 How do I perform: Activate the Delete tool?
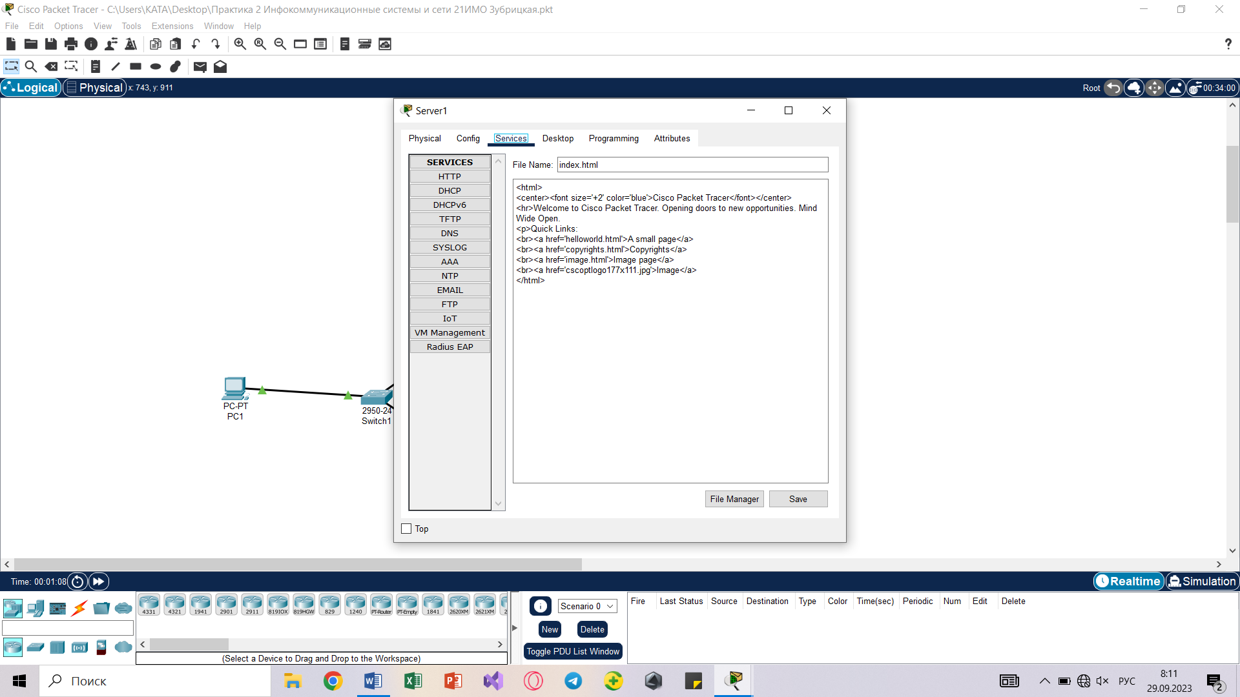pyautogui.click(x=51, y=66)
